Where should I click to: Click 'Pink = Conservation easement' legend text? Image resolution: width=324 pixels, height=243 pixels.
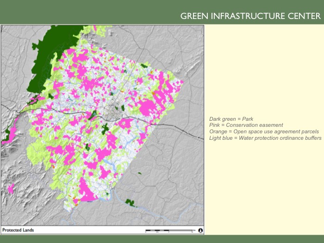246,125
